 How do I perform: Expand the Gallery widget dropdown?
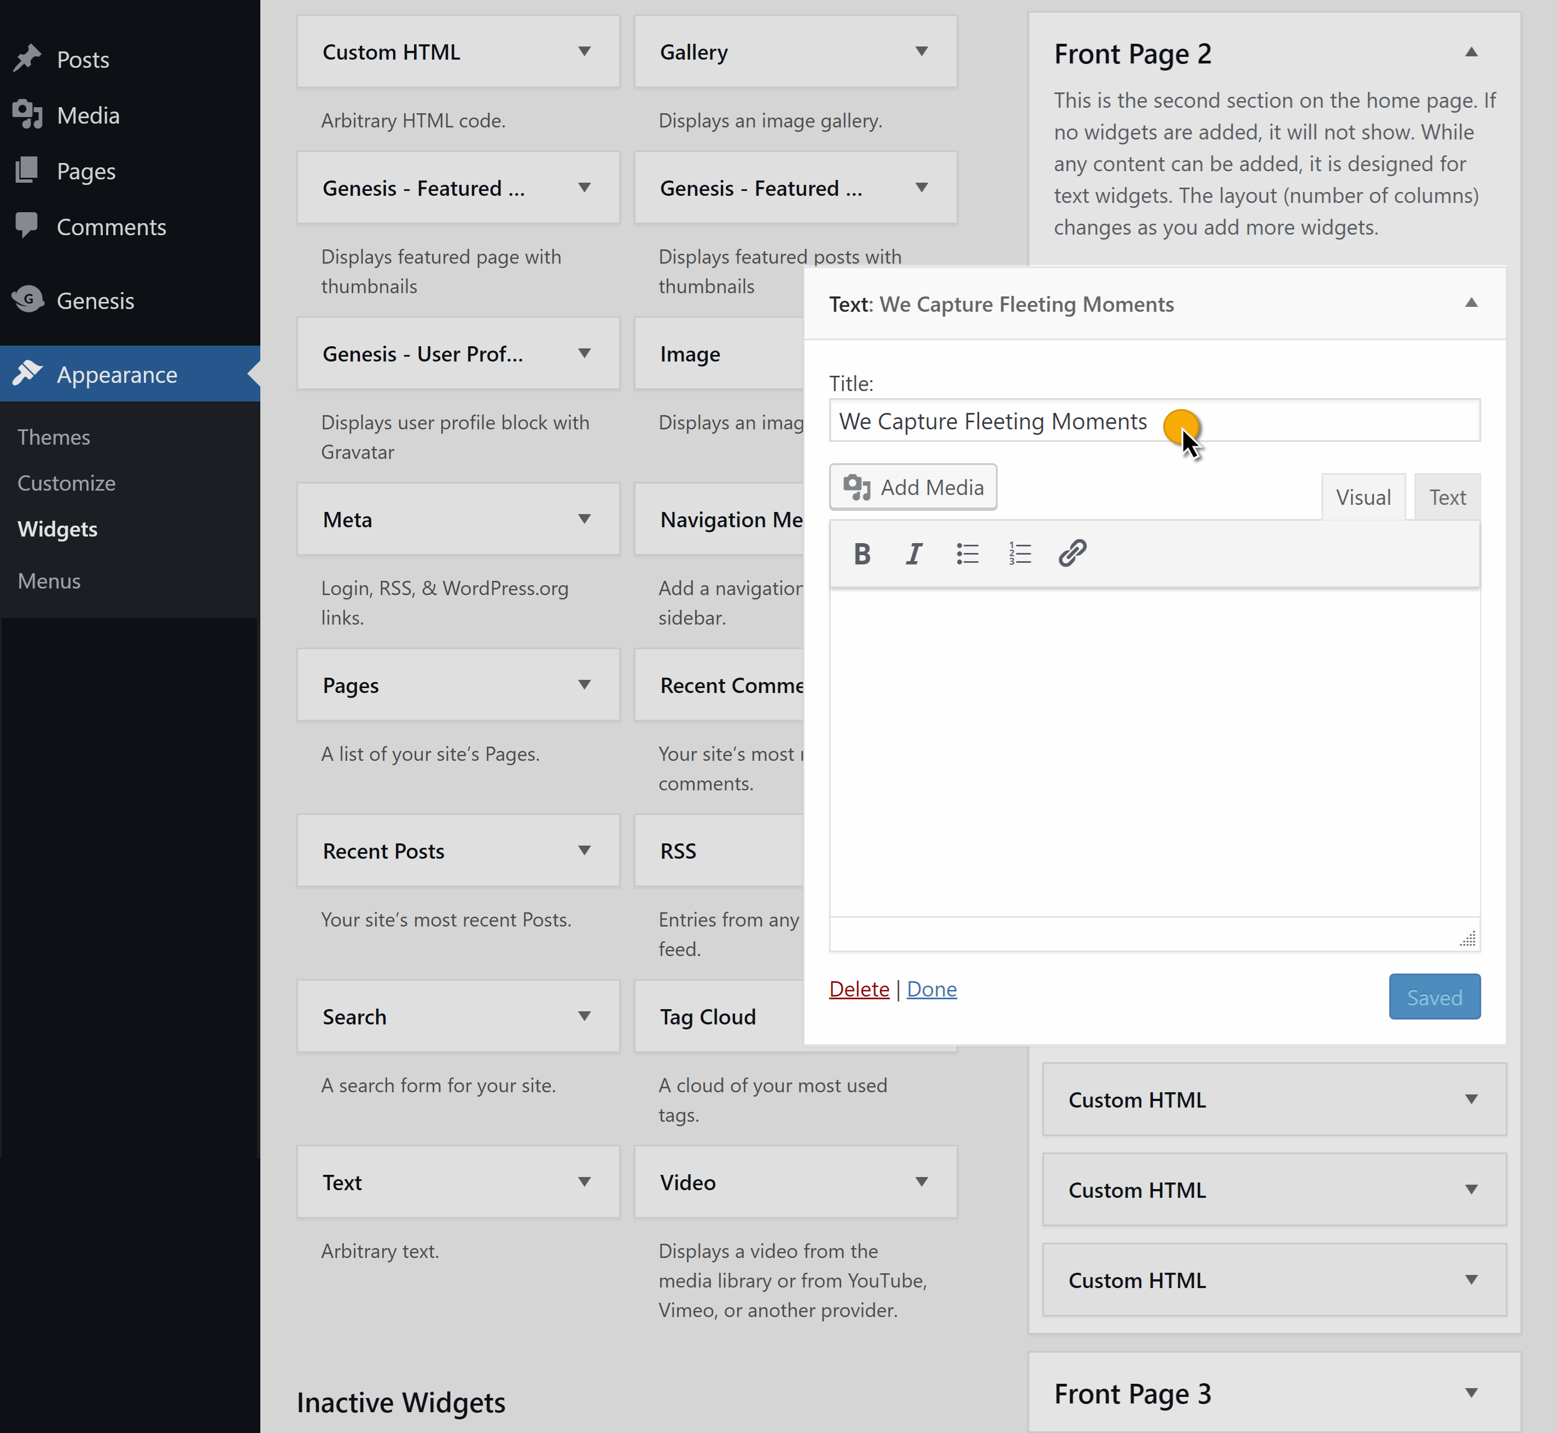tap(921, 52)
